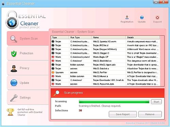
Task: Click the Essential Cleaner padlock logo
Action: pos(12,20)
